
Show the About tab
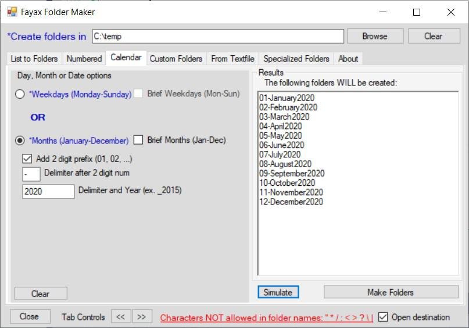[x=348, y=59]
